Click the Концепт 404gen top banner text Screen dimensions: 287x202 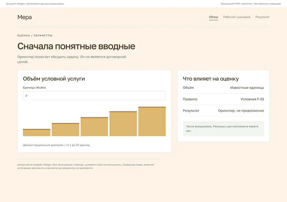pos(35,4)
